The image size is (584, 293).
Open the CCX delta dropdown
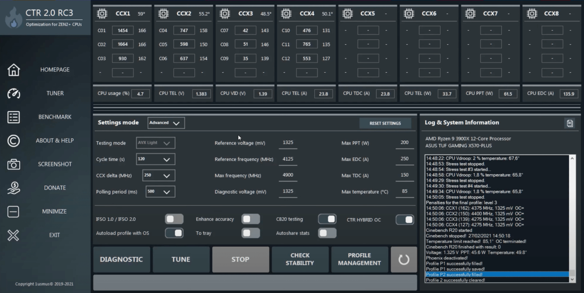click(x=159, y=176)
